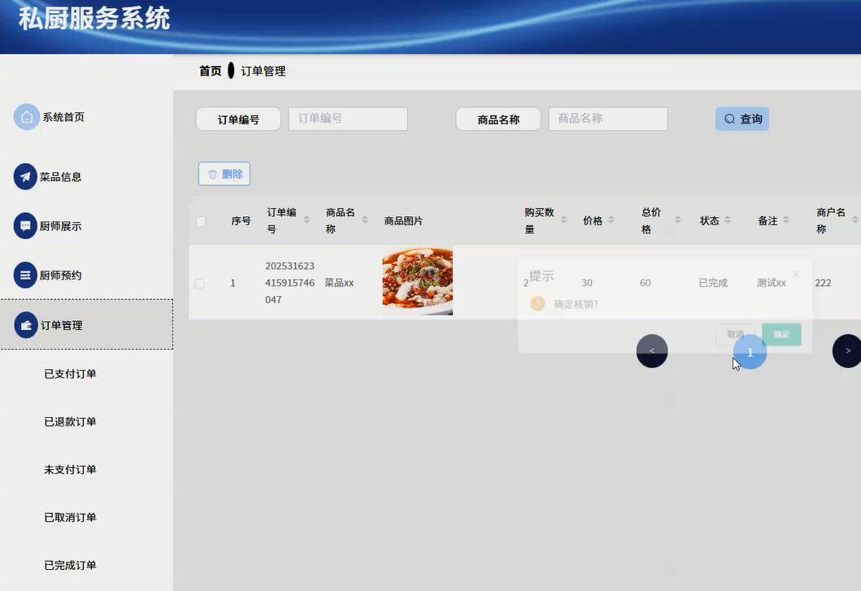Tick the checkbox for order row 1

click(x=200, y=284)
